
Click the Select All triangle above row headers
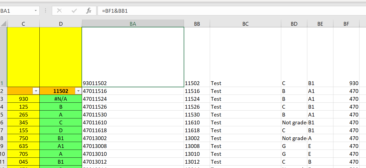(3, 24)
